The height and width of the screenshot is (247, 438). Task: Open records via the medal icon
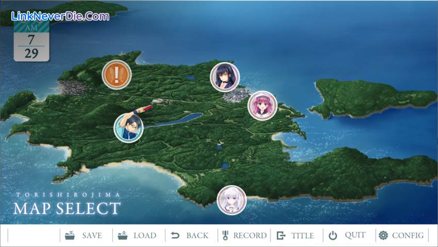pyautogui.click(x=225, y=236)
